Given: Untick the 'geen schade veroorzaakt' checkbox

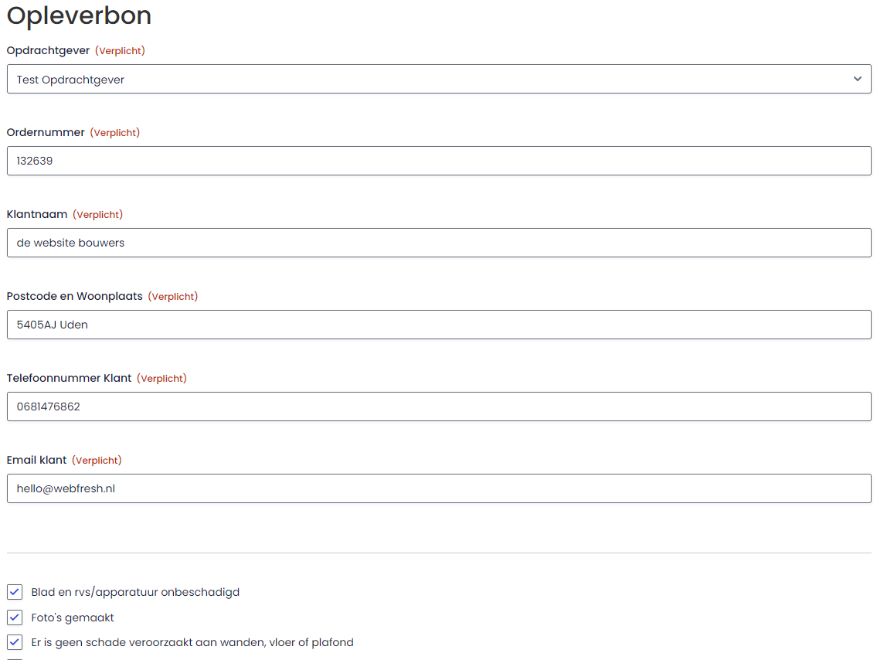Looking at the screenshot, I should pyautogui.click(x=15, y=642).
